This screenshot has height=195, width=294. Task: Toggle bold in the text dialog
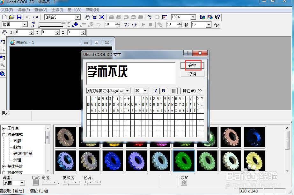[x=163, y=91]
